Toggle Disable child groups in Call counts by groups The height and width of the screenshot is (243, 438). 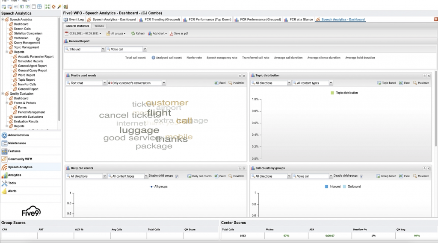coord(361,176)
